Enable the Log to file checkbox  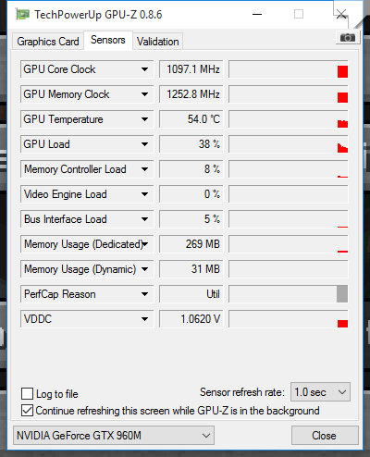click(x=27, y=394)
